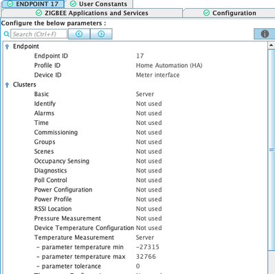Select the Device ID row label
Image resolution: width=275 pixels, height=274 pixels.
pyautogui.click(x=47, y=75)
